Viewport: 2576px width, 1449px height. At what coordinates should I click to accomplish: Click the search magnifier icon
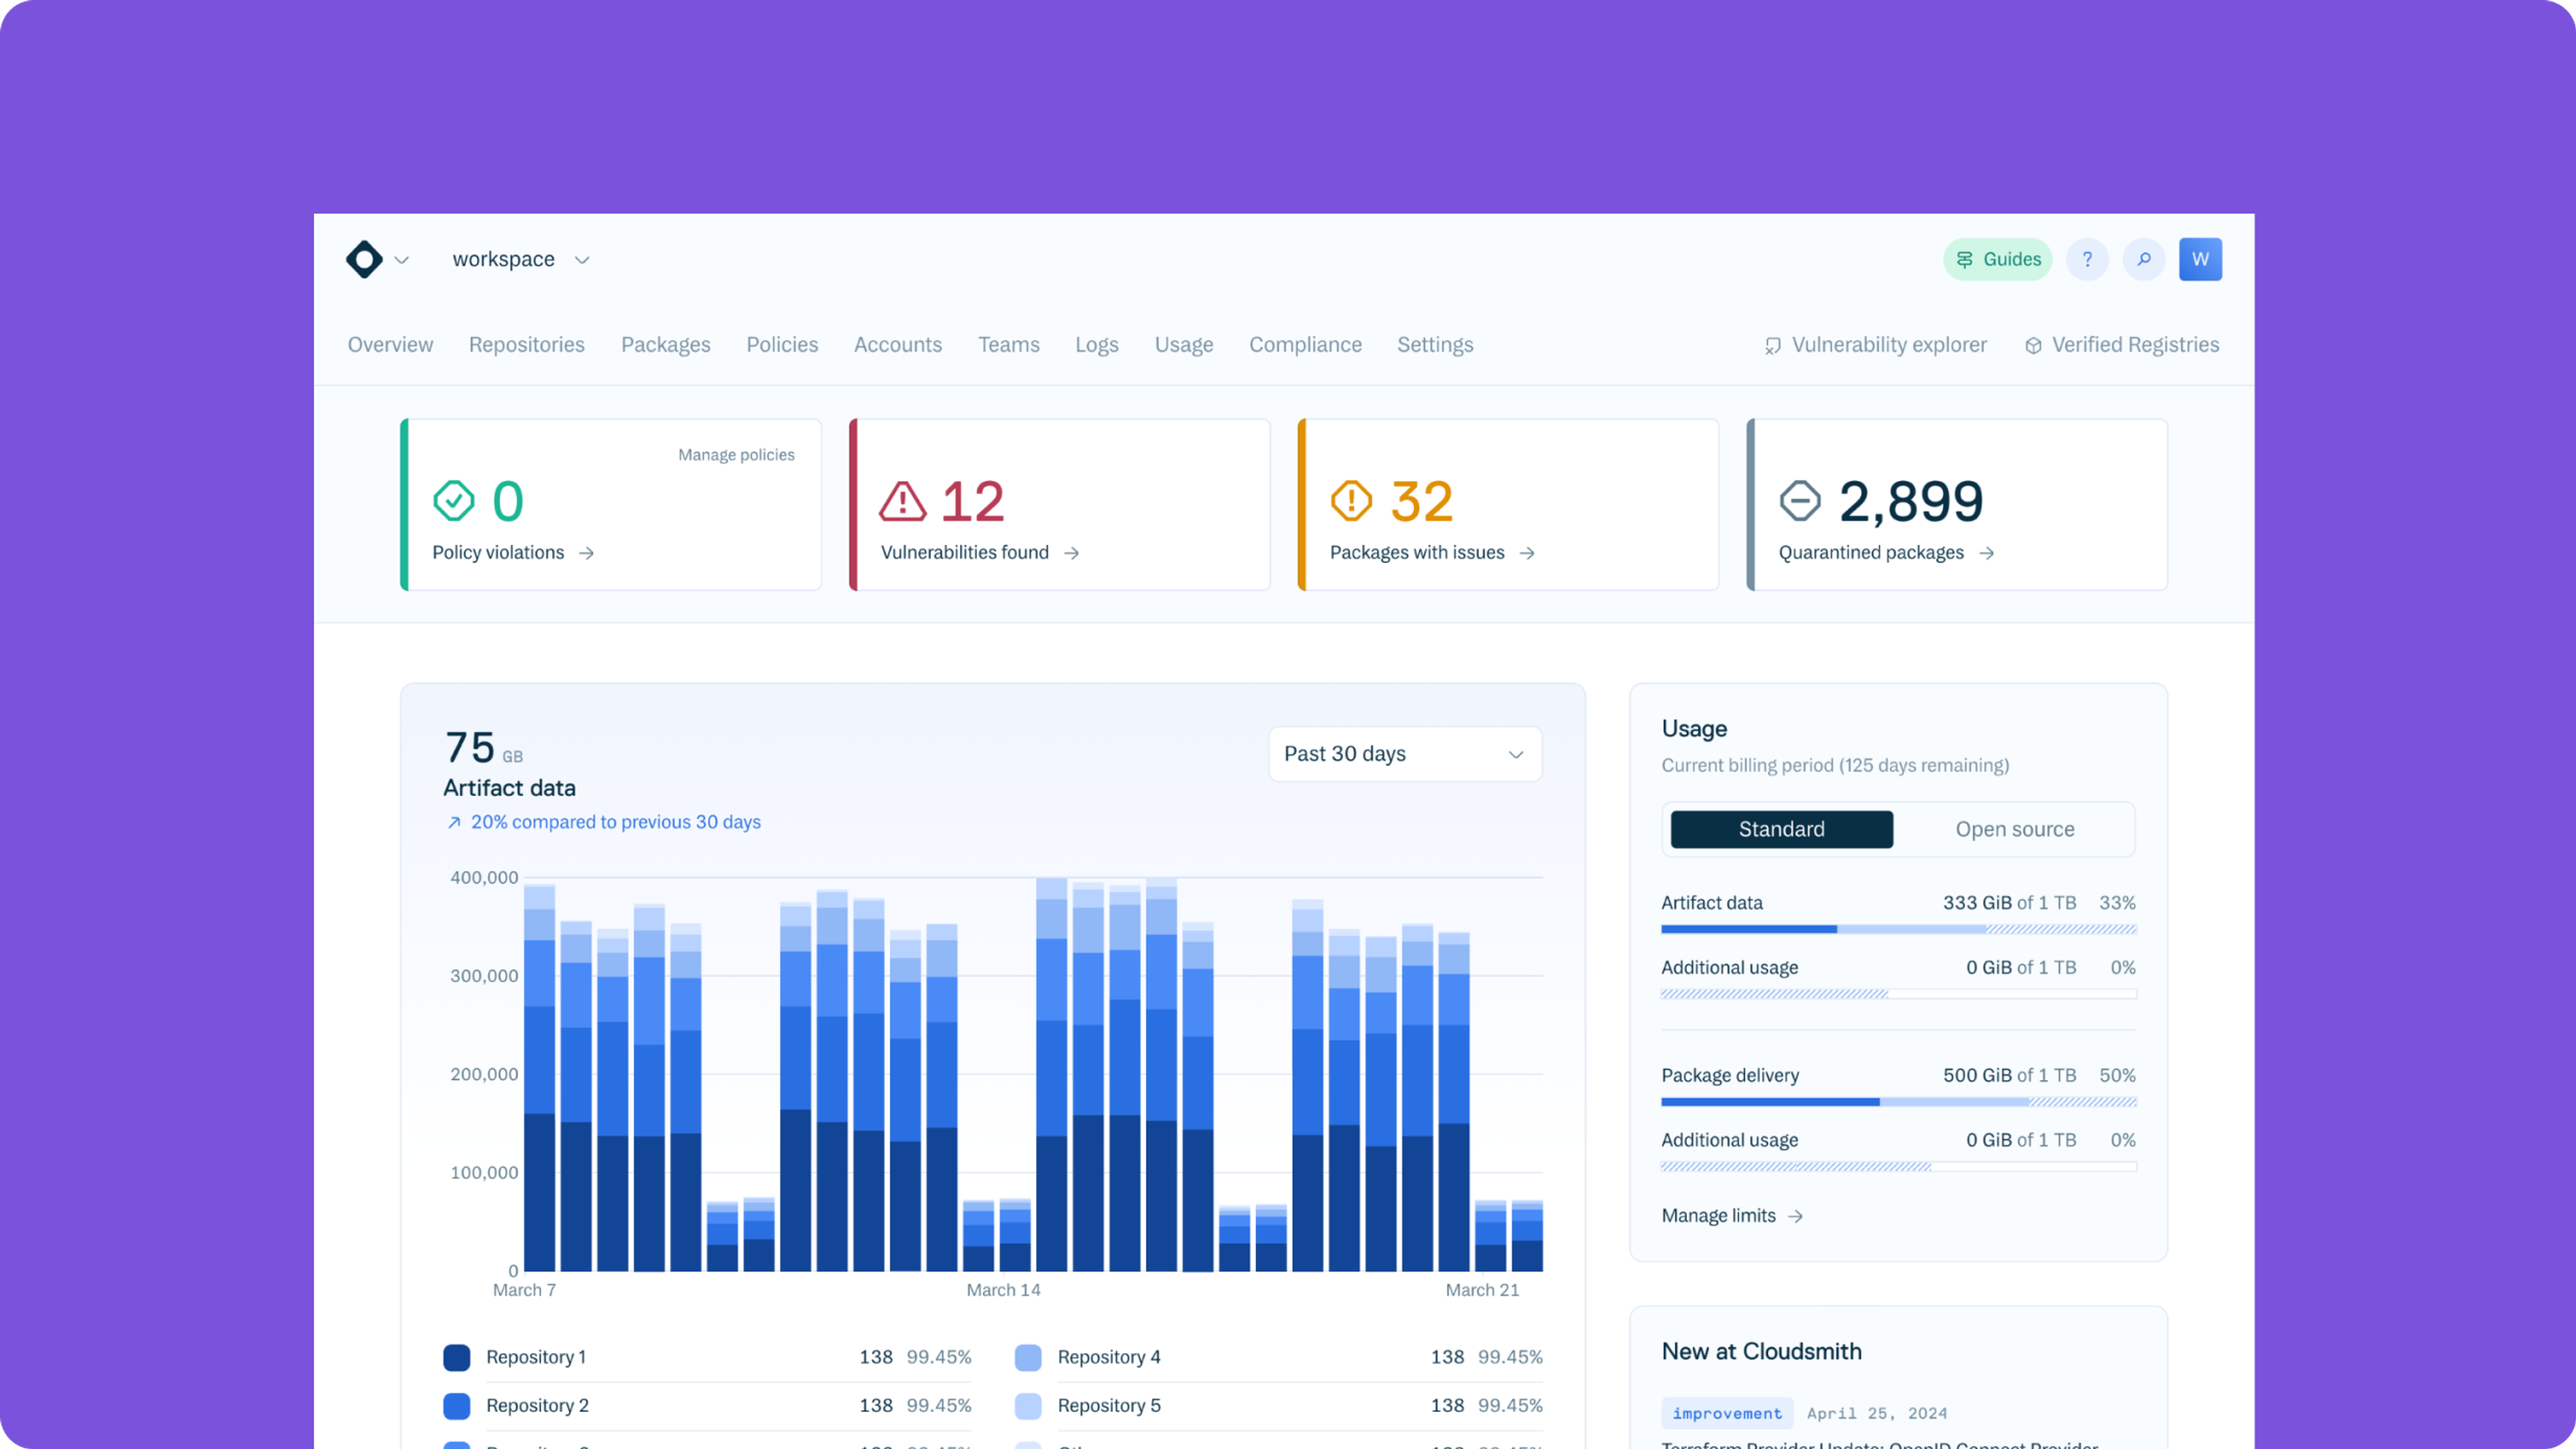2144,259
